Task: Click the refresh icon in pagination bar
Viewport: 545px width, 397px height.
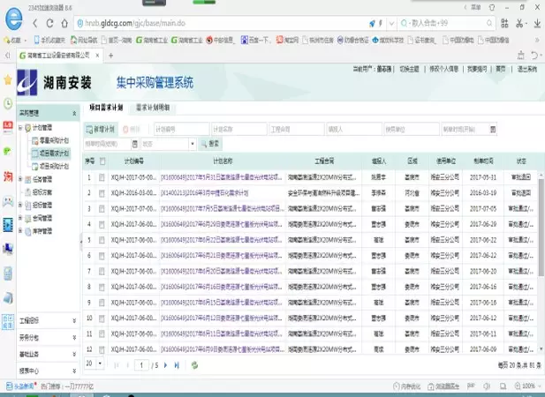Action: [194, 364]
